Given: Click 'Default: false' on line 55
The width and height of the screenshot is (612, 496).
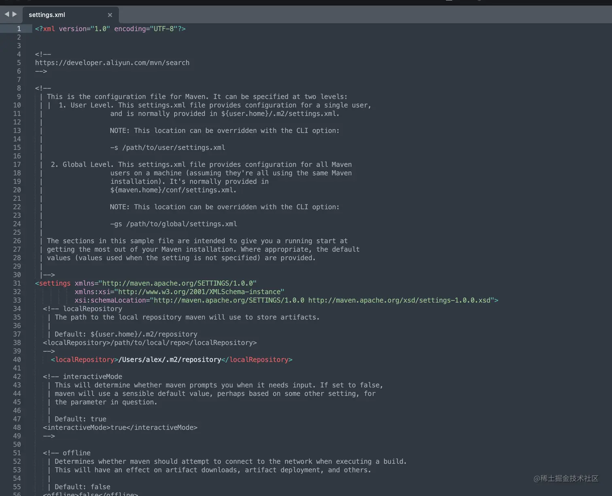Looking at the screenshot, I should click(x=83, y=487).
